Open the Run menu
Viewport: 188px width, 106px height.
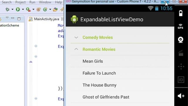coord(32,2)
